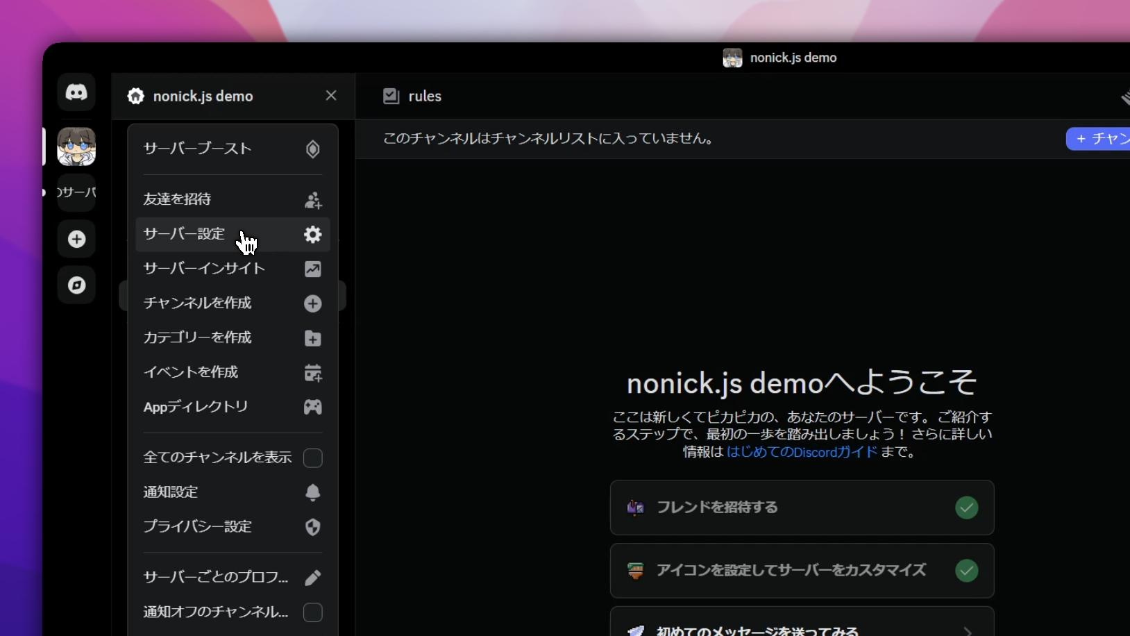Click the add server plus icon
1130x636 pixels.
click(76, 239)
